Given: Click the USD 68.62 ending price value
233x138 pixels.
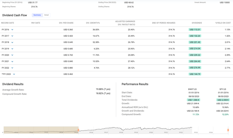Looking at the screenshot, I should click(x=129, y=3).
